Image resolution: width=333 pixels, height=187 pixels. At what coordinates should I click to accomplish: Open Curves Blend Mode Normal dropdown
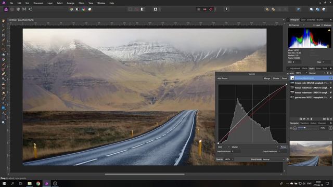(x=274, y=159)
